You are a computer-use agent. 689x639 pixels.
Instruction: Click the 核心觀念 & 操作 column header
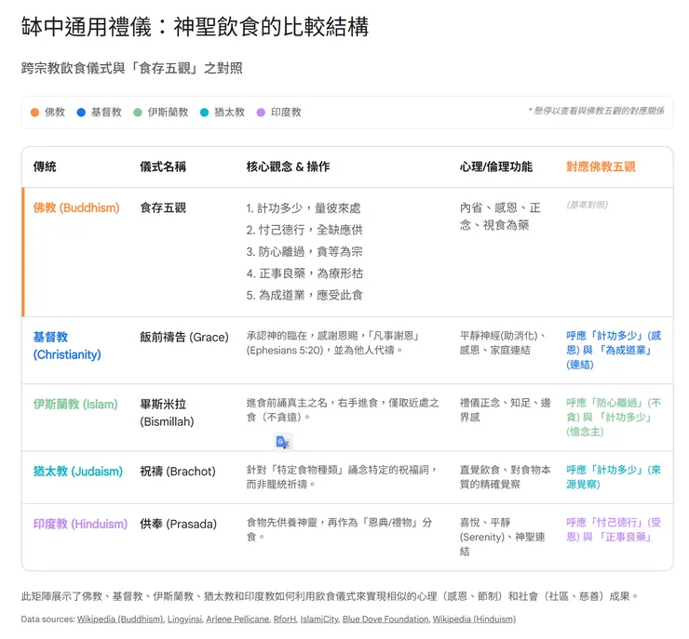pyautogui.click(x=289, y=166)
